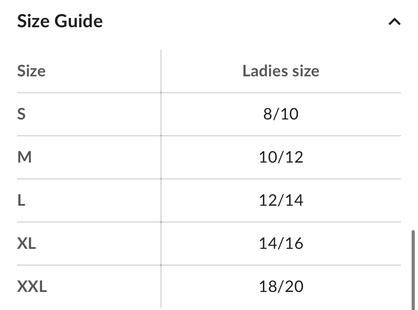This screenshot has height=310, width=418.
Task: Click the M size row label
Action: (x=24, y=157)
